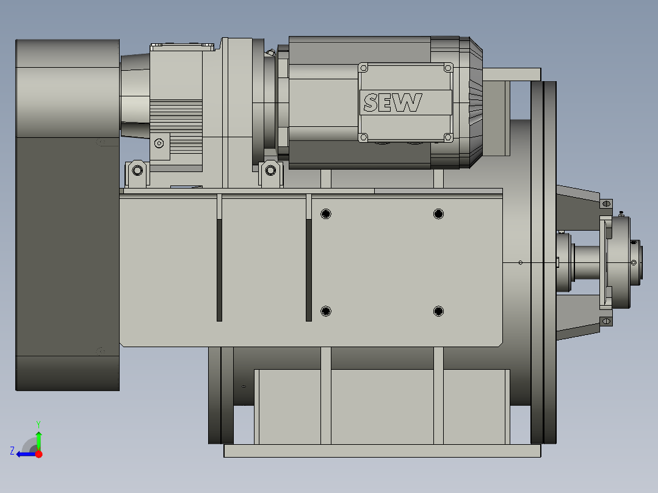The image size is (658, 493).
Task: Click the red origin ball of the view triad
Action: (x=38, y=454)
